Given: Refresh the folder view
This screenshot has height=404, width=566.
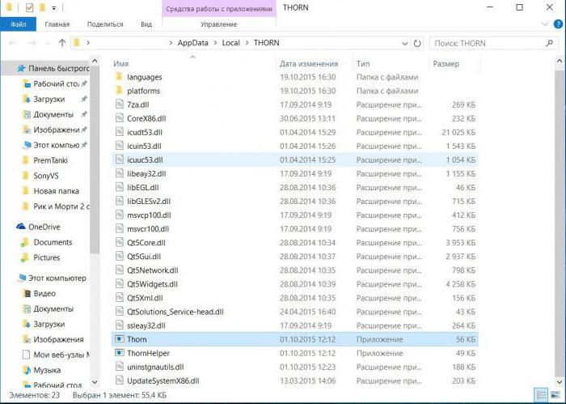Looking at the screenshot, I should point(417,44).
